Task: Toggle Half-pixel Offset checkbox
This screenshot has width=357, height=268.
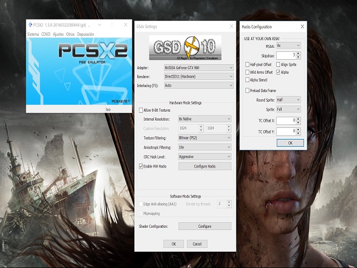Action: click(x=247, y=65)
